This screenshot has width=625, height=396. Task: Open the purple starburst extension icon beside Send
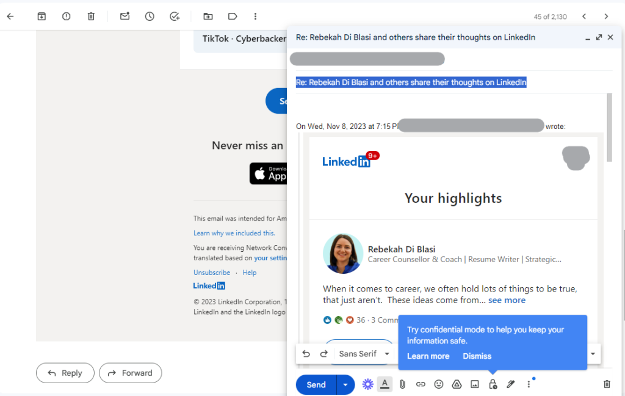pyautogui.click(x=367, y=384)
